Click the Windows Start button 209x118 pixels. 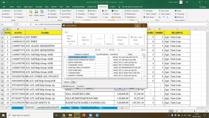coord(3,115)
